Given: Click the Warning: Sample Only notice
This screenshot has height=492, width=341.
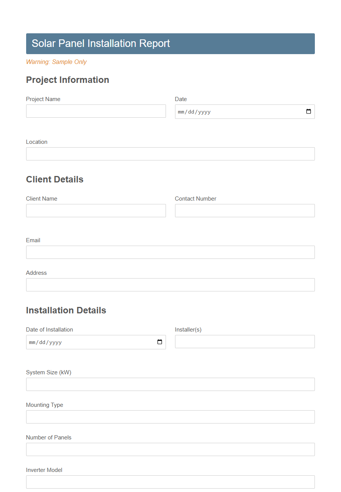Looking at the screenshot, I should [x=56, y=62].
